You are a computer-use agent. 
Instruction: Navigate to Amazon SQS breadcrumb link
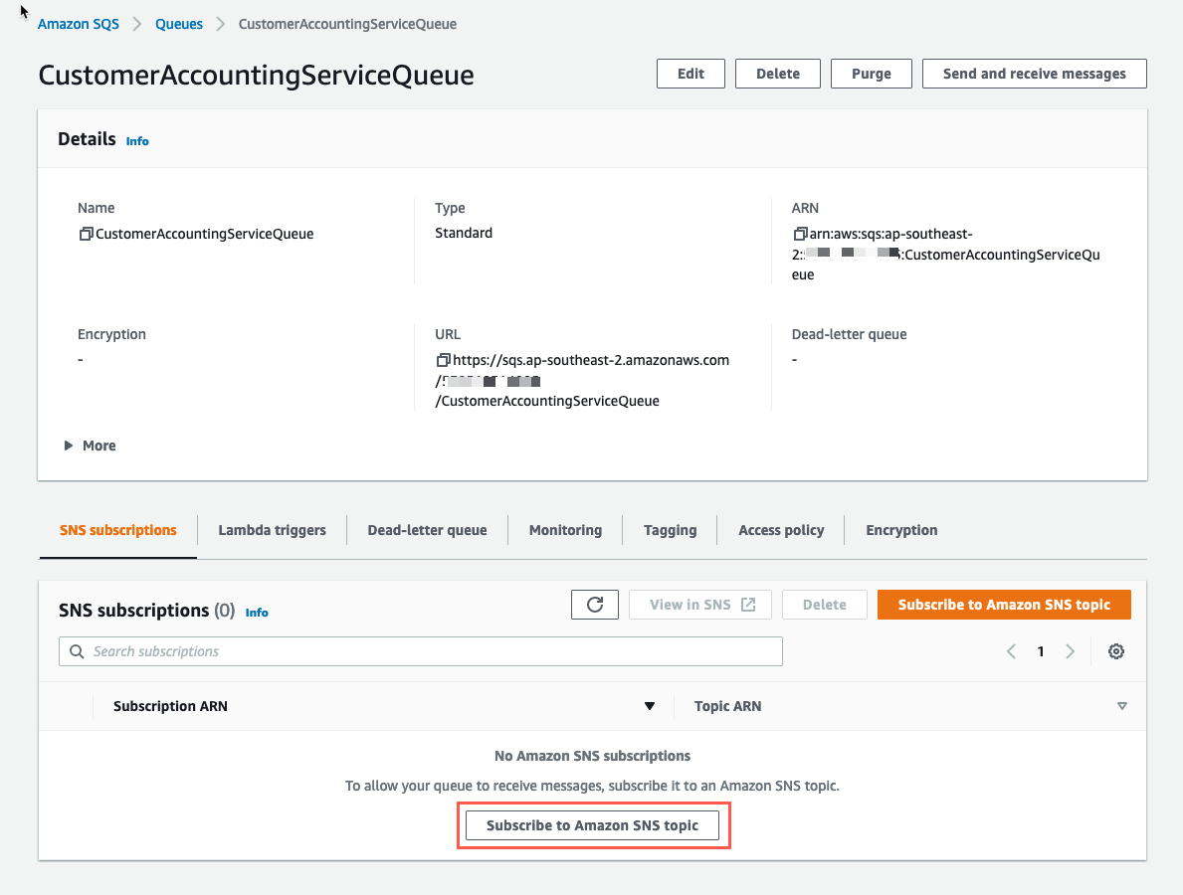[79, 24]
